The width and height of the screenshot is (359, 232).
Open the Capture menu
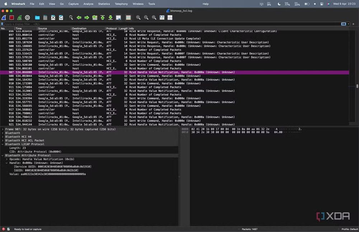tap(73, 4)
